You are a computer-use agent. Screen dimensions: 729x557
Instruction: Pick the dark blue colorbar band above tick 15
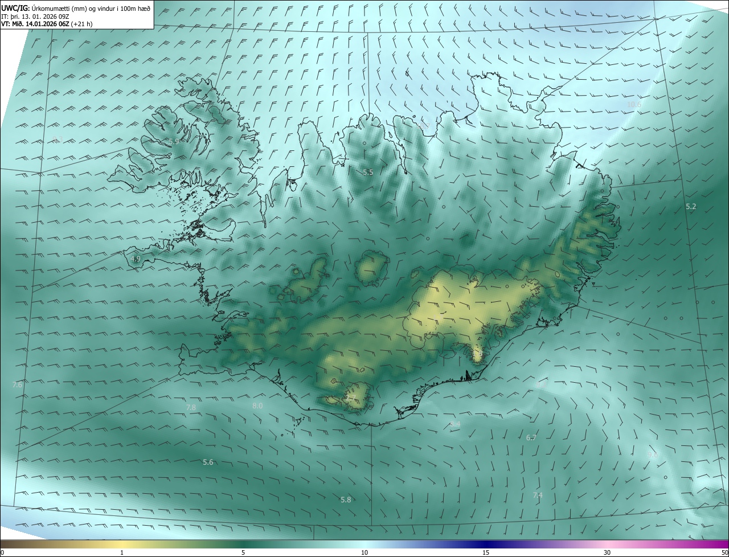click(486, 544)
